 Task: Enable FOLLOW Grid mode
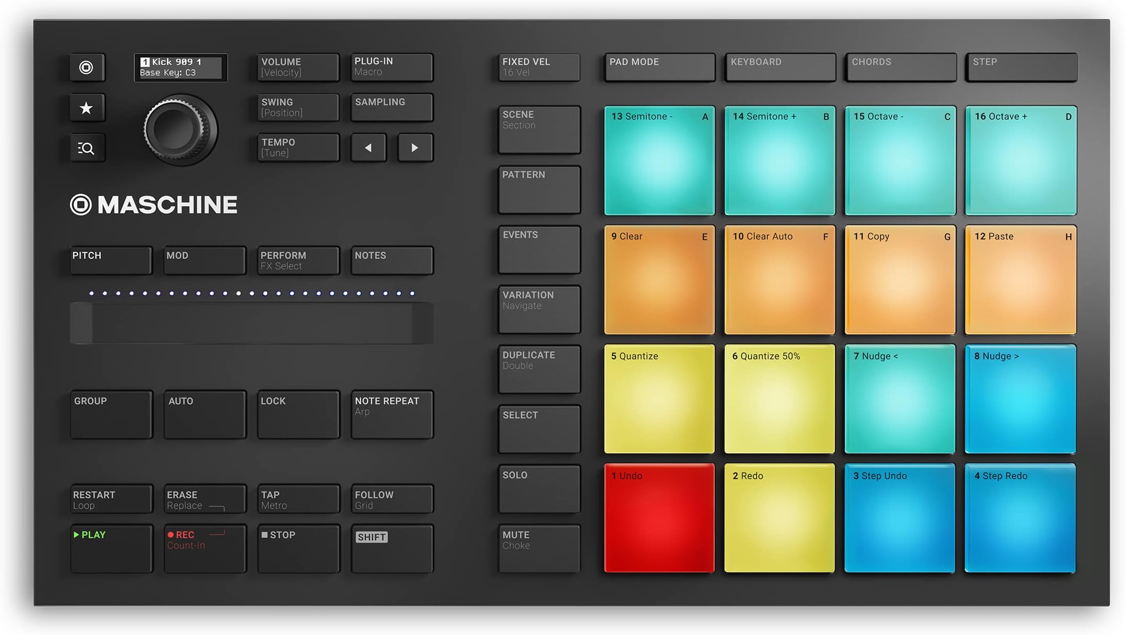(x=391, y=499)
